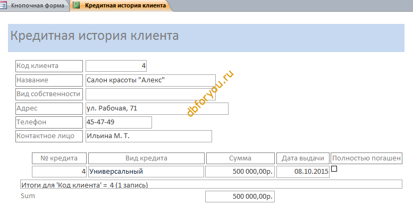Click the Телефон label
This screenshot has width=413, height=204.
(x=49, y=122)
